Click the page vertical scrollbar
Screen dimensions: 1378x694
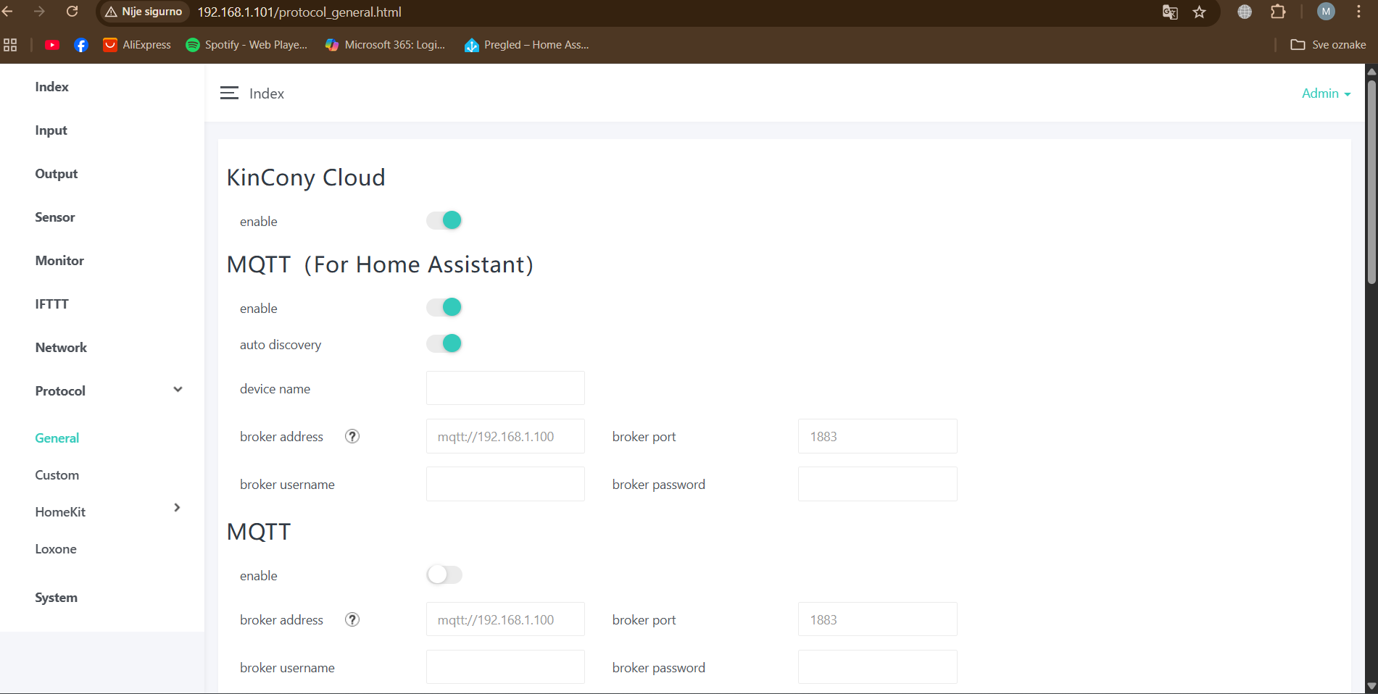1371,181
